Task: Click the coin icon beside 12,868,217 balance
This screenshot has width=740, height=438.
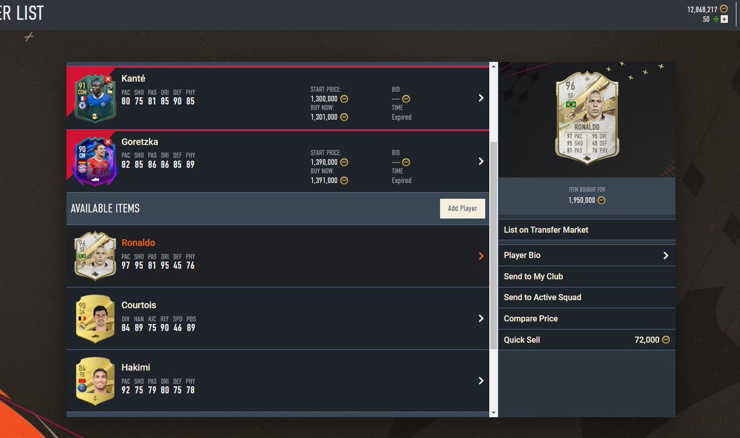Action: (x=724, y=10)
